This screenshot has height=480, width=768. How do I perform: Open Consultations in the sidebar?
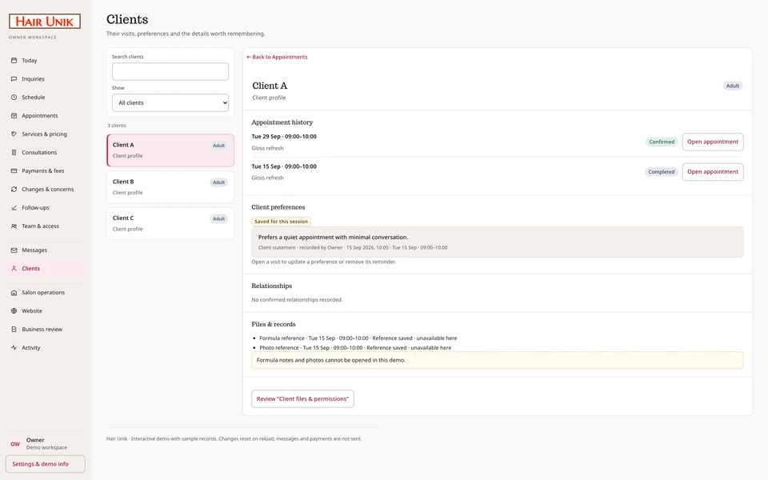coord(46,152)
